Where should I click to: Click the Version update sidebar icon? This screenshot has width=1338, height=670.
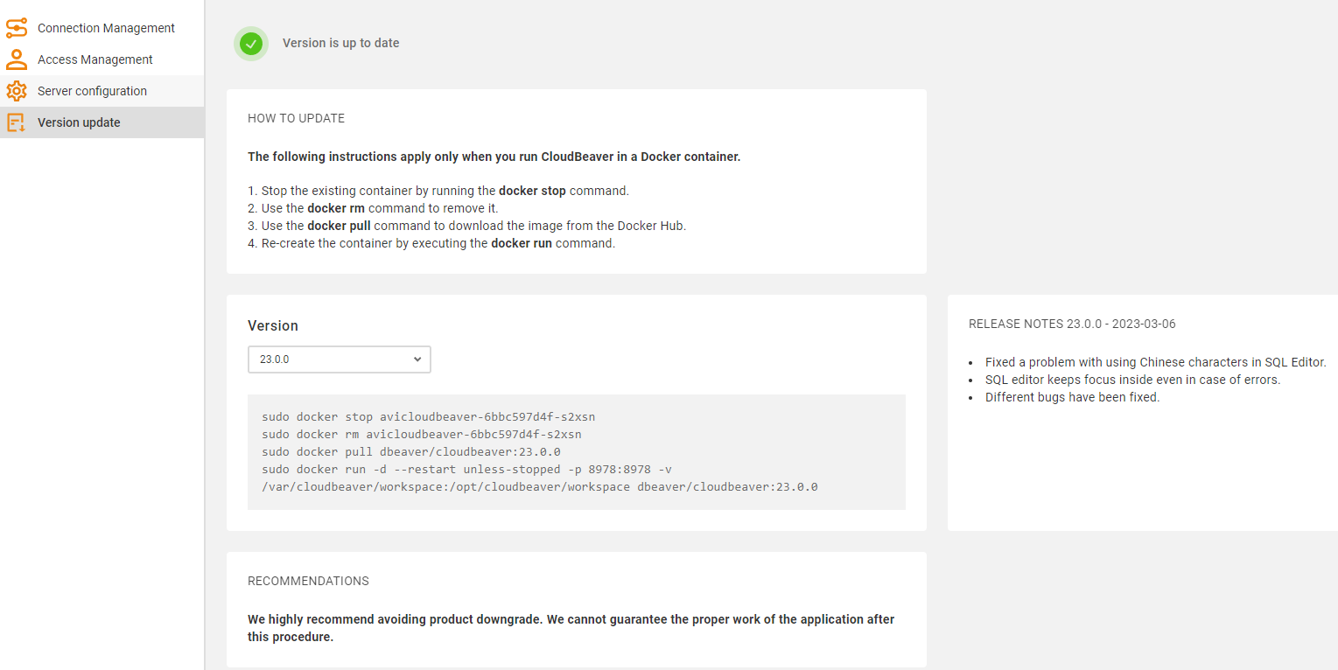click(17, 122)
